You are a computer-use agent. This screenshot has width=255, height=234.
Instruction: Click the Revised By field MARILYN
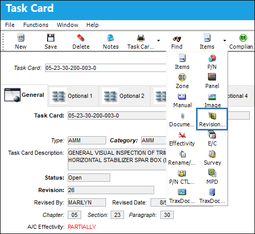pos(87,202)
